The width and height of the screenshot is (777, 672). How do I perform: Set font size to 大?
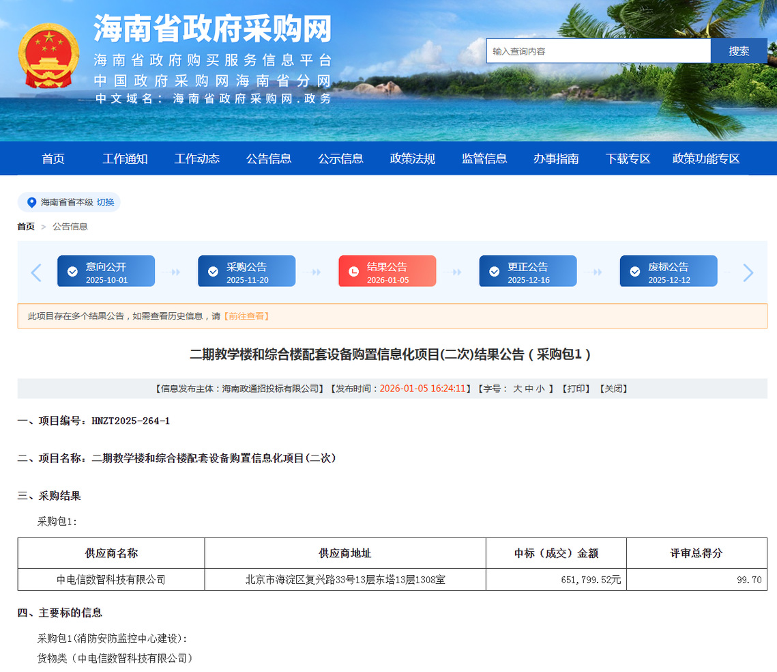518,389
